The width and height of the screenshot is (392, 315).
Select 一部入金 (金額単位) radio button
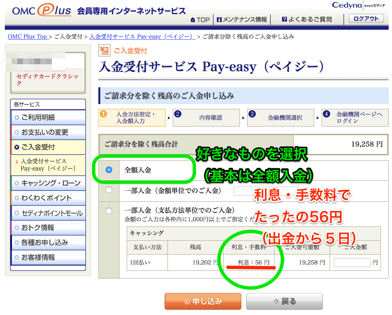pos(109,190)
